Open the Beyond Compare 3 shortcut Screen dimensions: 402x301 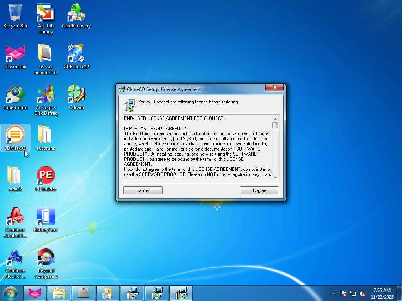(46, 263)
